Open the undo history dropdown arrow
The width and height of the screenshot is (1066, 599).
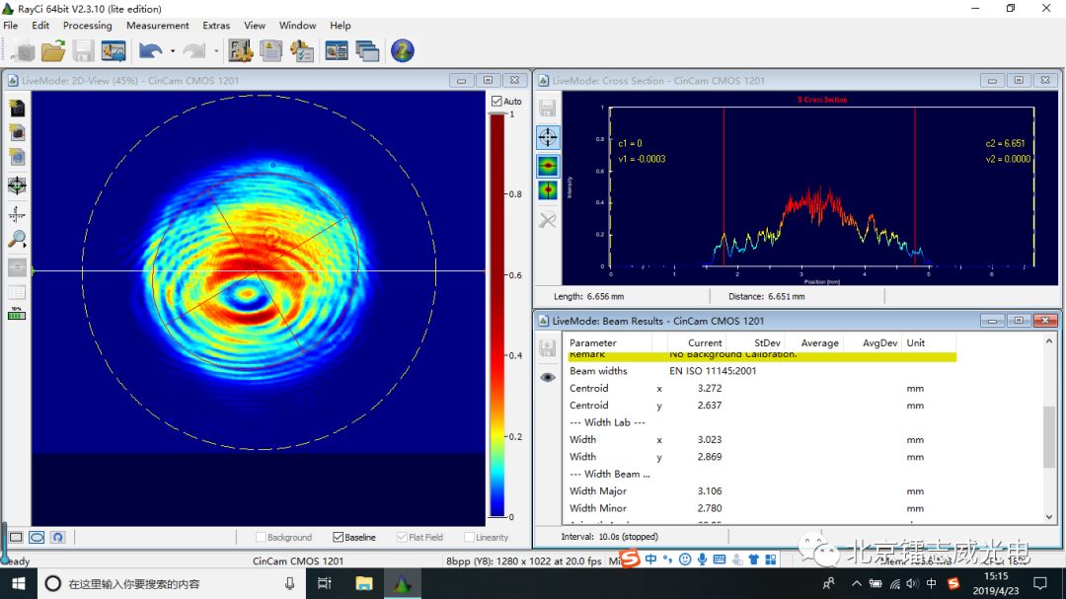click(173, 51)
